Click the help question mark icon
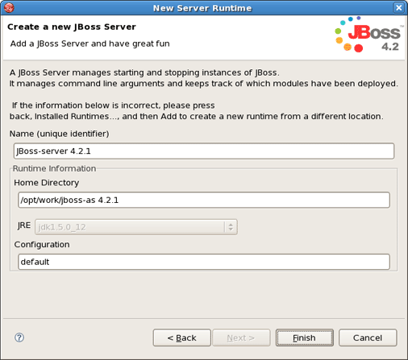This screenshot has height=360, width=408. point(19,337)
